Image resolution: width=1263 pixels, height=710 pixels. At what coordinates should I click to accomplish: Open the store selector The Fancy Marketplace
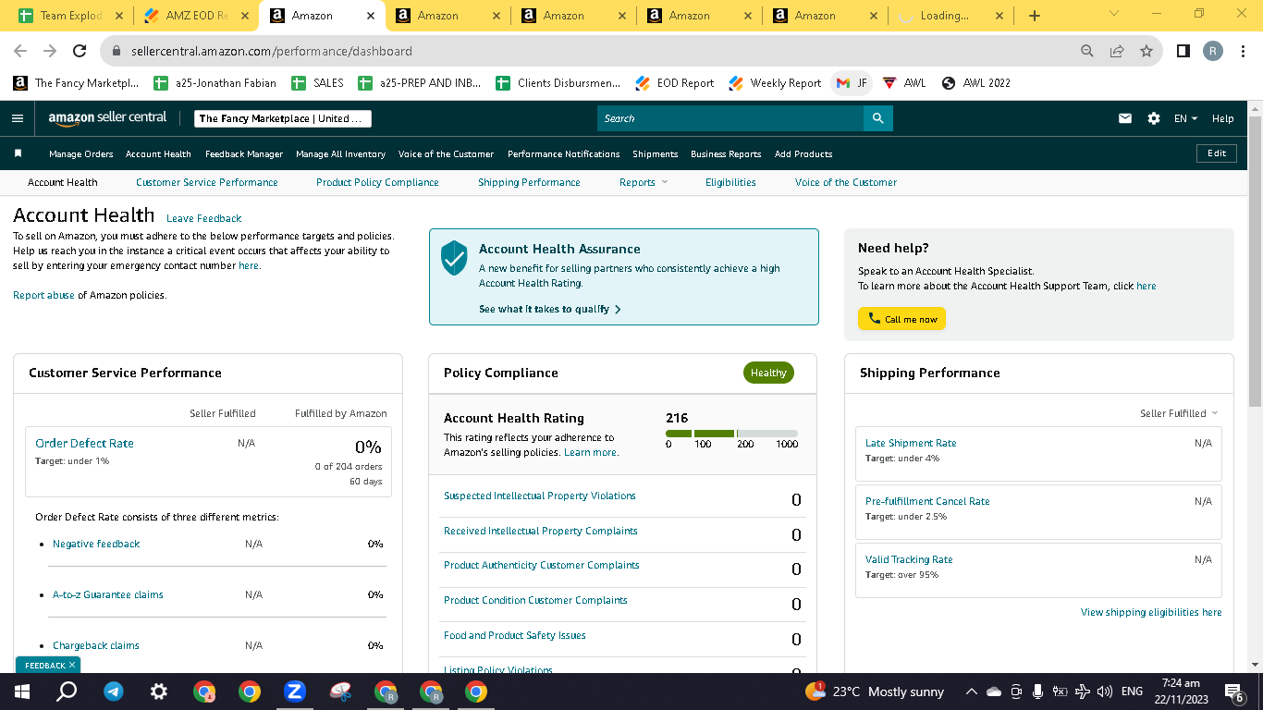point(283,118)
